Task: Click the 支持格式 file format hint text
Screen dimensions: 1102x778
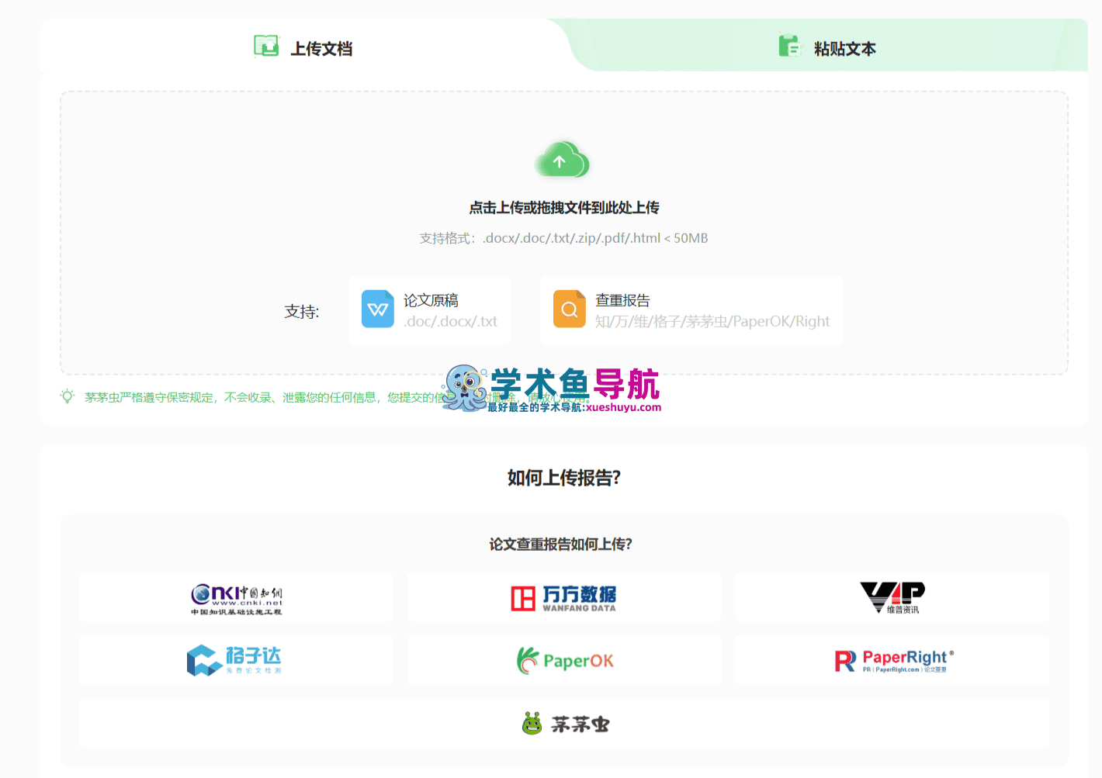Action: point(564,238)
